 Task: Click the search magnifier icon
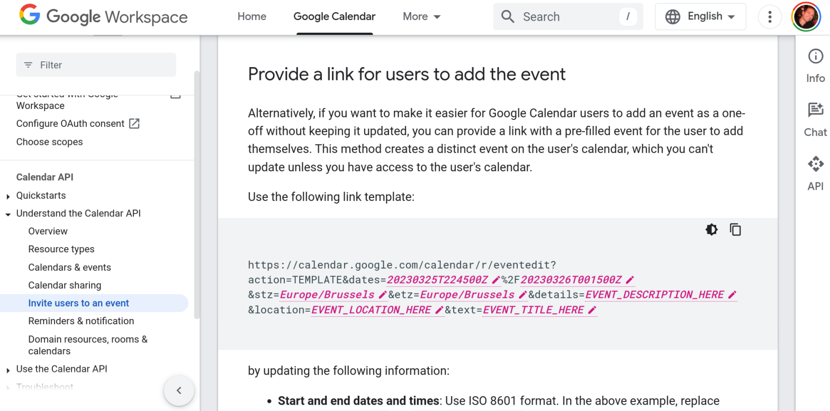point(508,16)
